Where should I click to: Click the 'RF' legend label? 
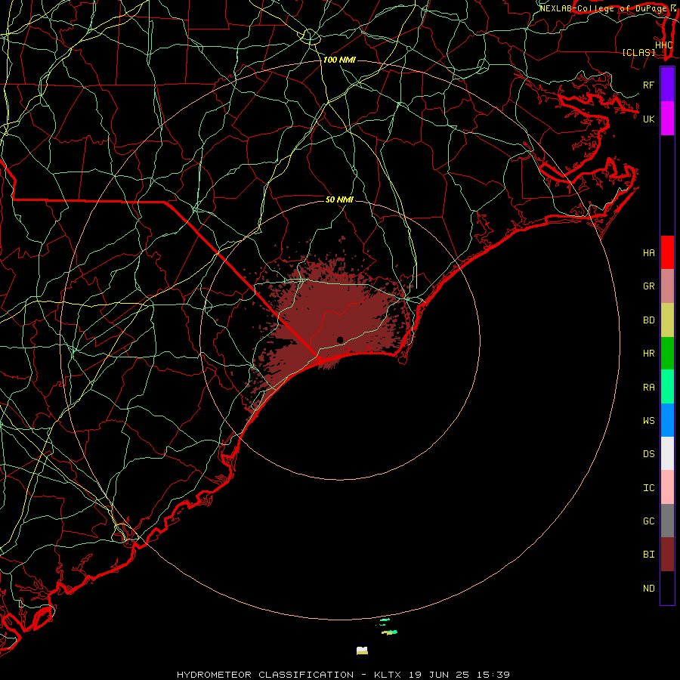click(649, 85)
